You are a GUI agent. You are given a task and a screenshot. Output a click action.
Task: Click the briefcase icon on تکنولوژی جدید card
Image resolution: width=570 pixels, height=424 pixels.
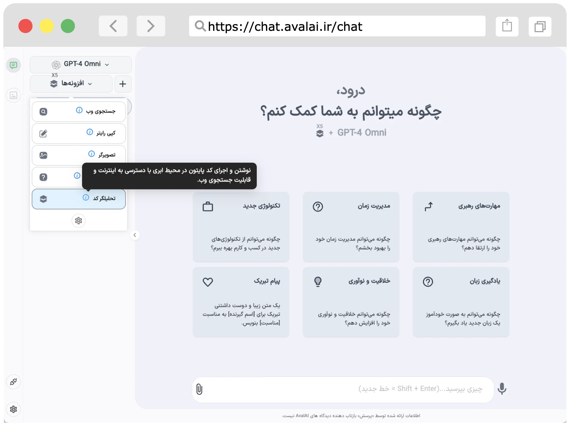pyautogui.click(x=208, y=206)
